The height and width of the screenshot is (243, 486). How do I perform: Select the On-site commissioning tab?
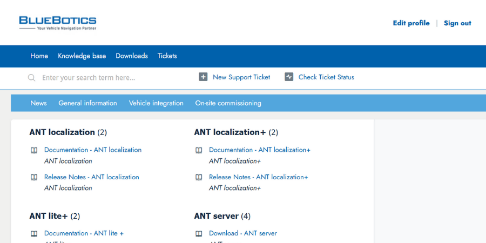[x=228, y=103]
